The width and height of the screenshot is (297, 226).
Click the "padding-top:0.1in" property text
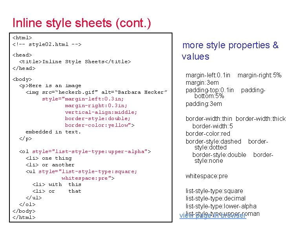(x=210, y=90)
